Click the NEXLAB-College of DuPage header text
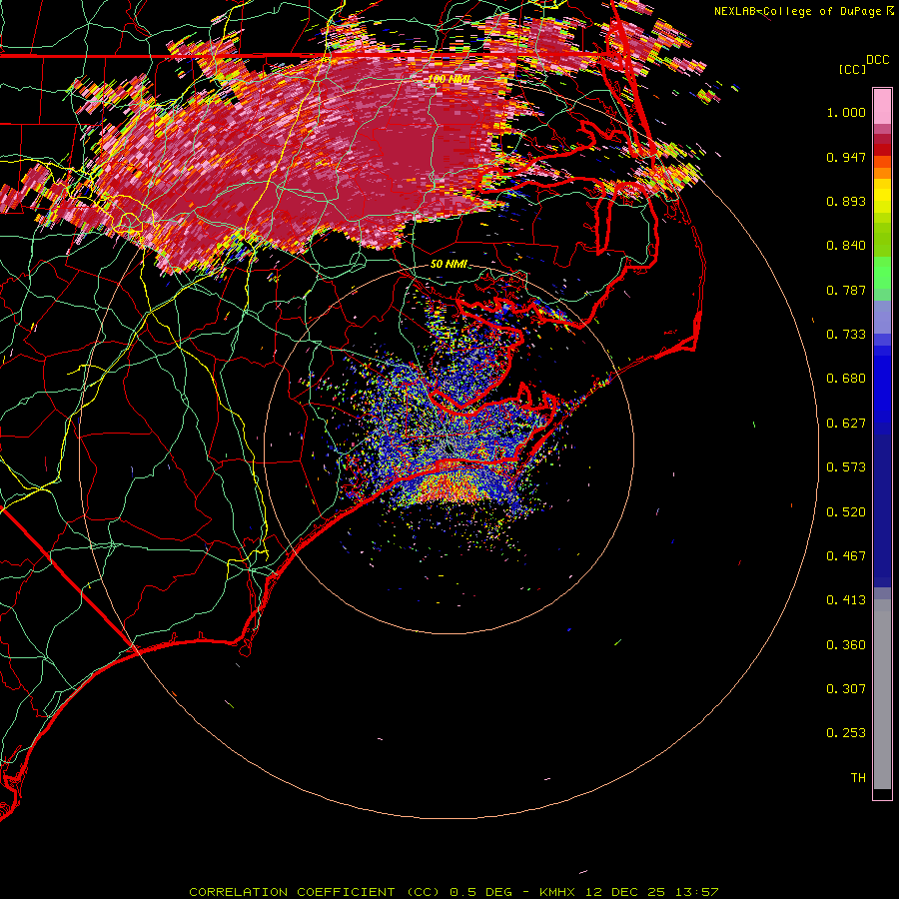The image size is (899, 899). coord(799,11)
